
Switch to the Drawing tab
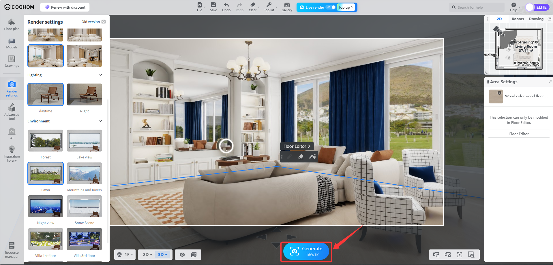[x=536, y=19]
